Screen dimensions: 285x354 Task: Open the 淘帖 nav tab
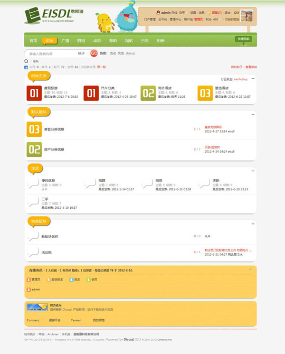(129, 41)
